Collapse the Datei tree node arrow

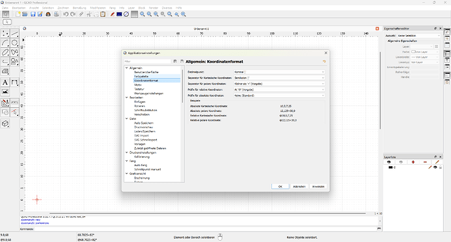coord(127,118)
